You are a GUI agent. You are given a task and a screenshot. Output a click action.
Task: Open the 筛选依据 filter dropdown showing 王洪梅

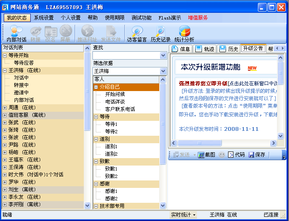pyautogui.click(x=163, y=71)
